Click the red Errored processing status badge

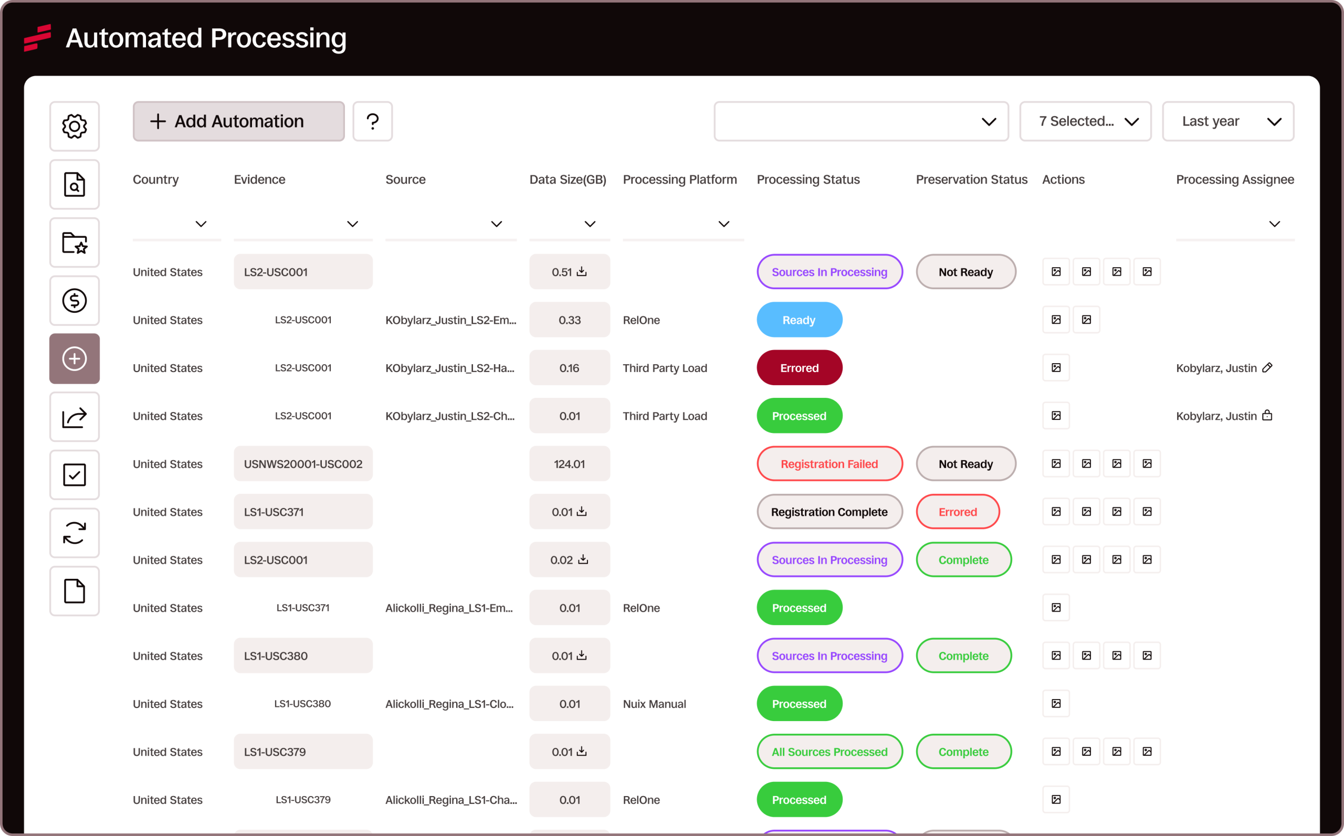[799, 368]
